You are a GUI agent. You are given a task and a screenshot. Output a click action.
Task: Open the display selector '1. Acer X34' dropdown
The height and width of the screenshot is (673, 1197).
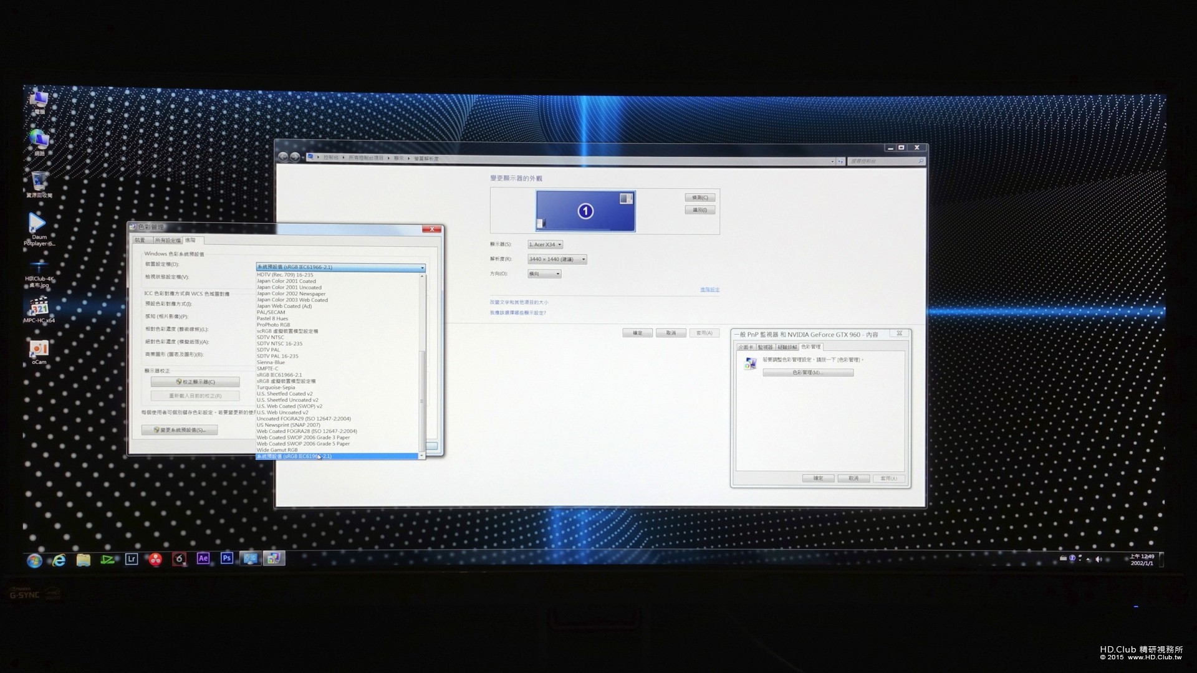click(x=546, y=244)
